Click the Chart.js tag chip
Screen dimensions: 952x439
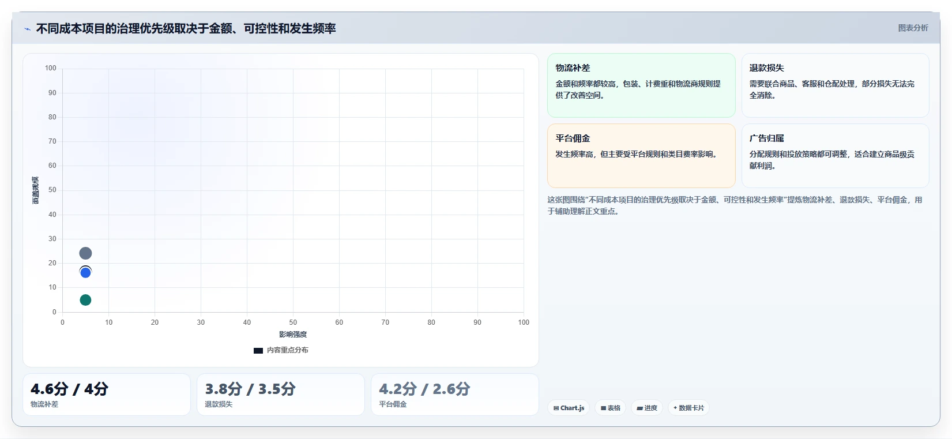(569, 408)
